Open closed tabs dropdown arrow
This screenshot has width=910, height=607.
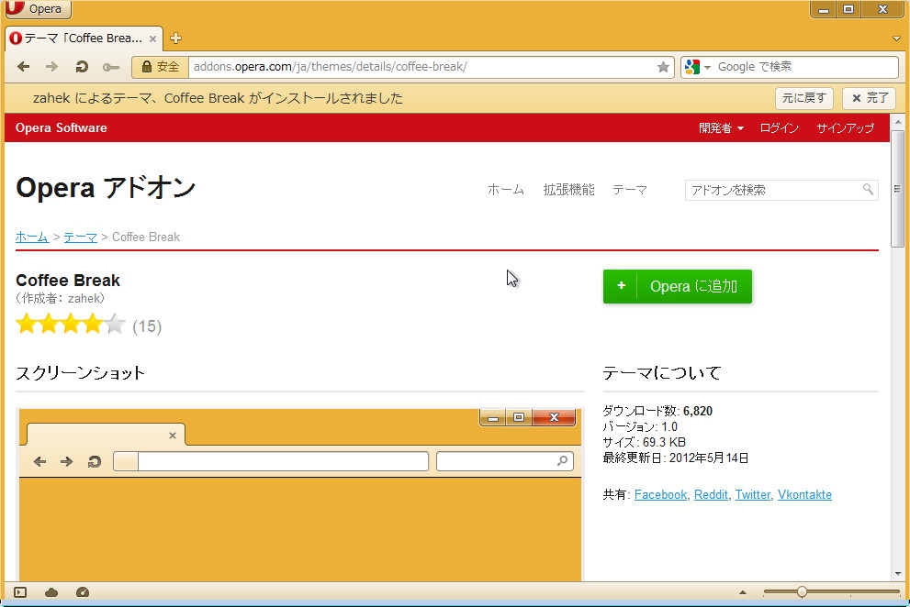coord(896,39)
